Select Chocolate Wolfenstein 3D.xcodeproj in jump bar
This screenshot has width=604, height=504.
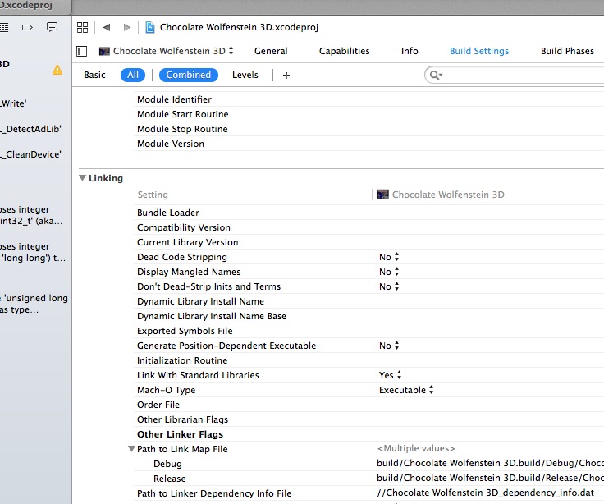point(239,27)
